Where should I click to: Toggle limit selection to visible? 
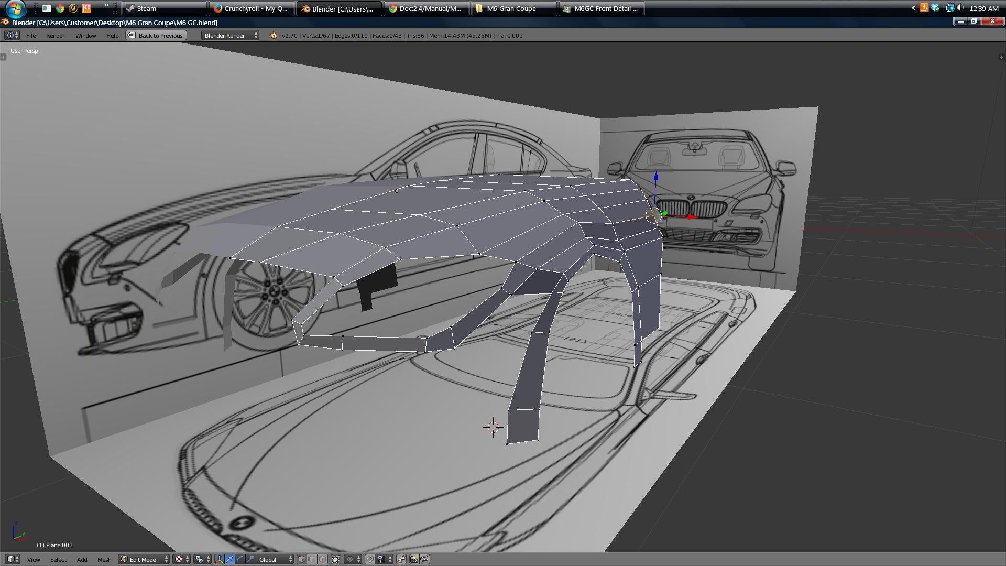tap(336, 559)
